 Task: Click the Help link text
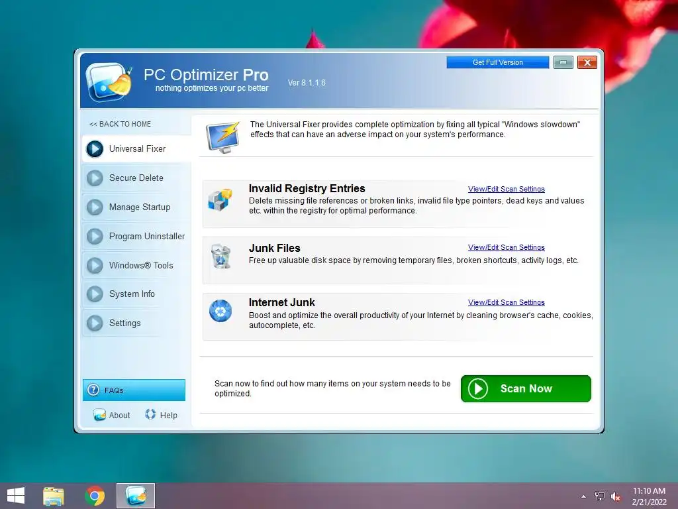(169, 415)
